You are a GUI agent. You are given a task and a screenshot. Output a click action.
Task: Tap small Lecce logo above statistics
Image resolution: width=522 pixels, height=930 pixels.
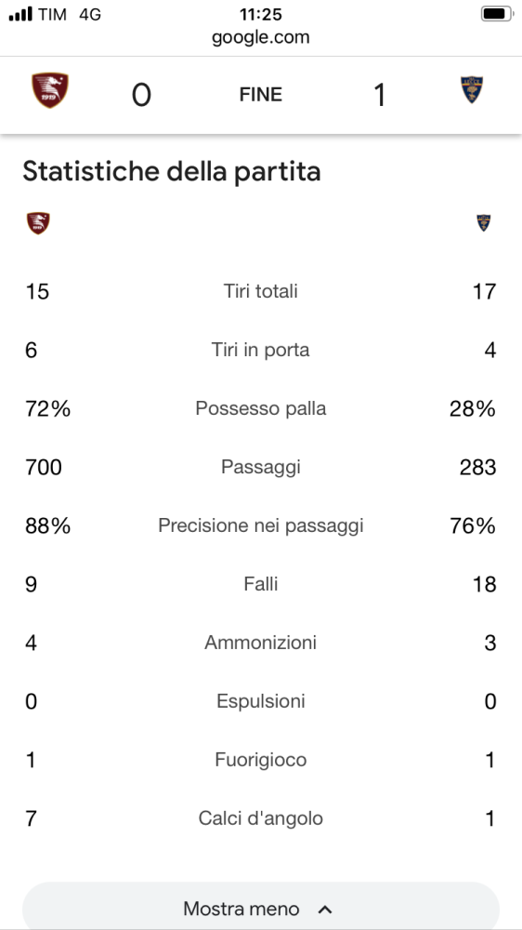[484, 223]
